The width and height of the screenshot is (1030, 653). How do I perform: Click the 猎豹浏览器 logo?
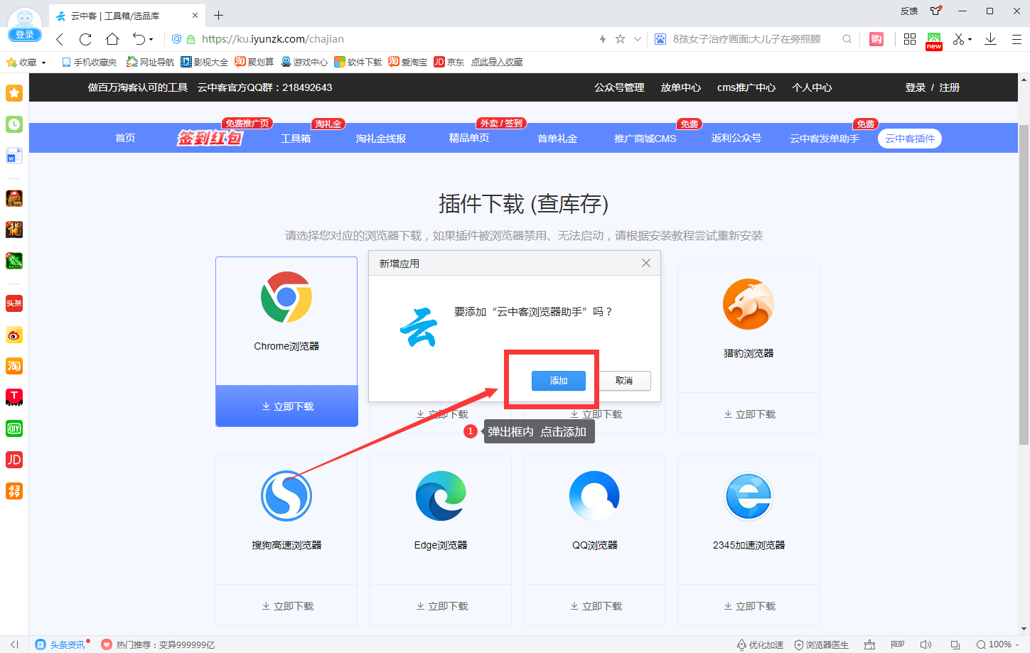[749, 304]
